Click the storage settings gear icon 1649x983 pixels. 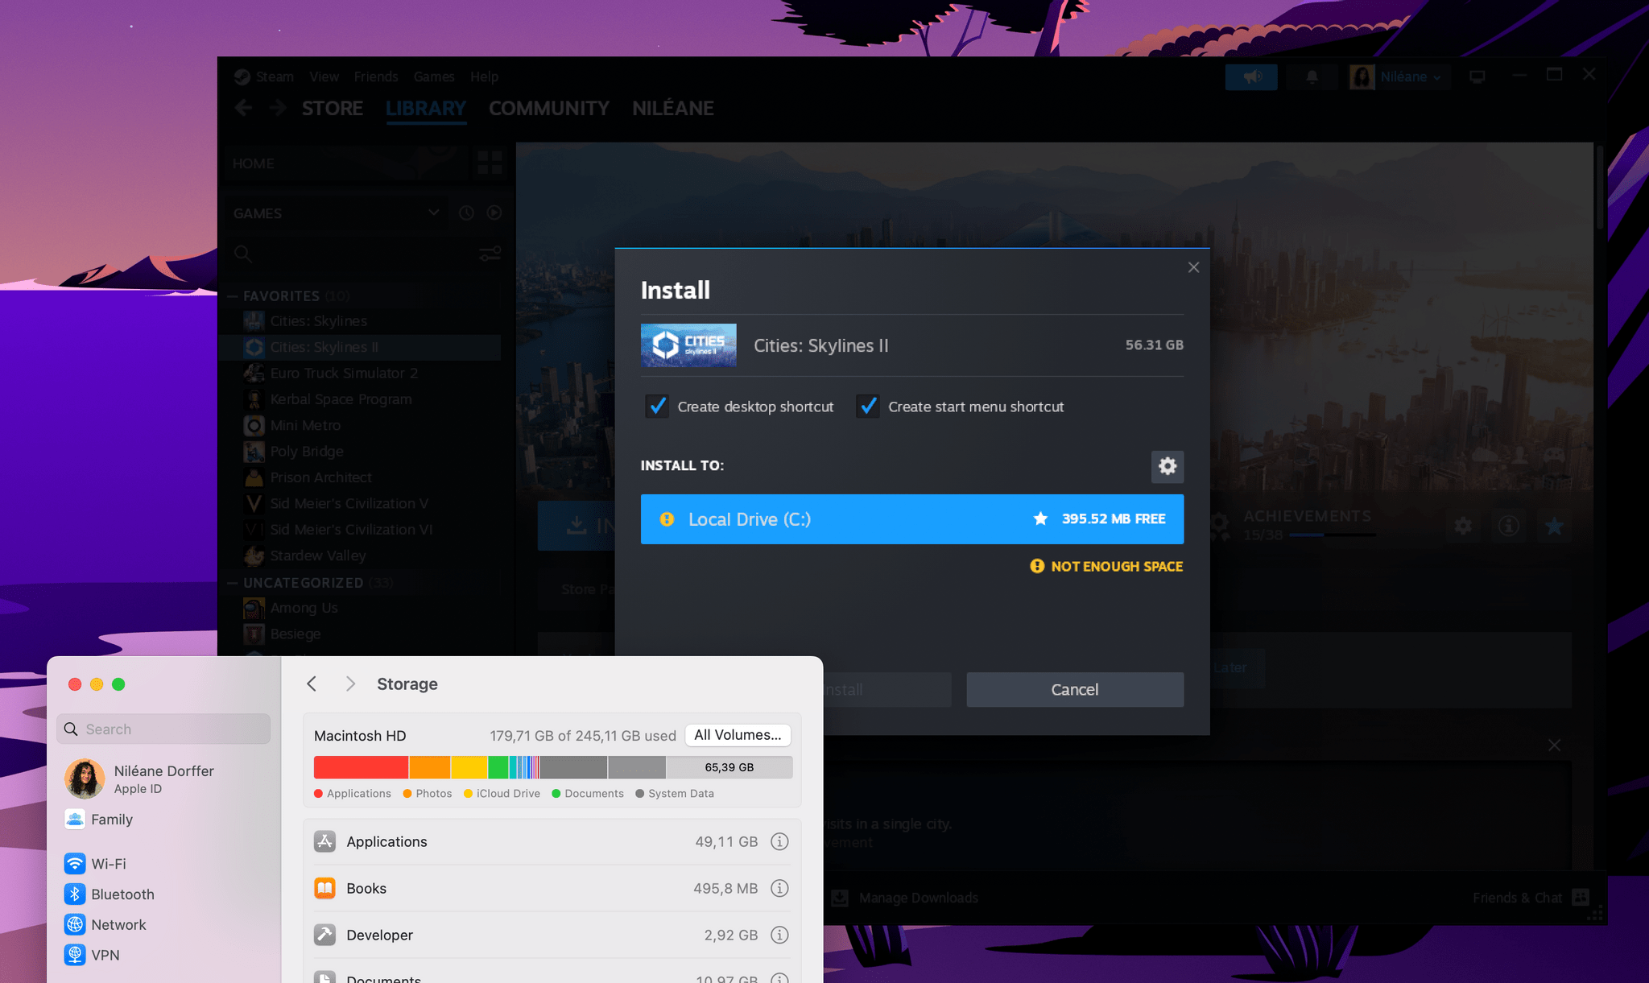[1167, 466]
